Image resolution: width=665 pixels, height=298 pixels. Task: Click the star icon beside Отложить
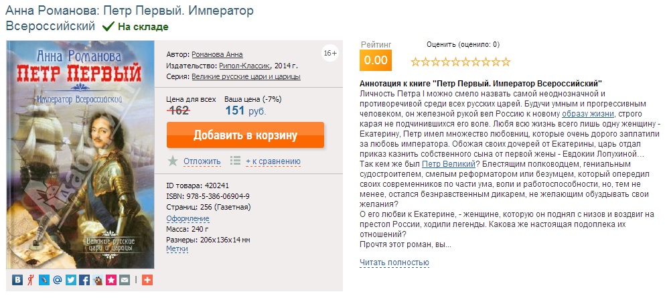tap(173, 161)
